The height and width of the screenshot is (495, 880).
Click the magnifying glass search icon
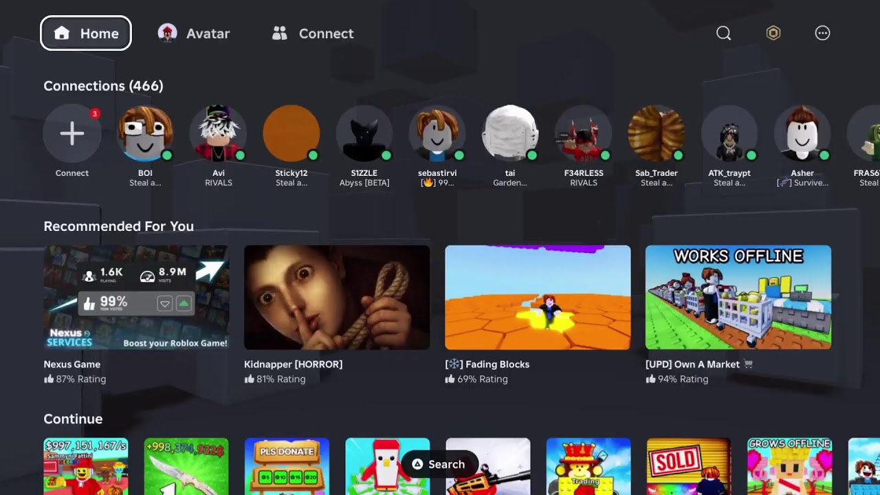(723, 33)
